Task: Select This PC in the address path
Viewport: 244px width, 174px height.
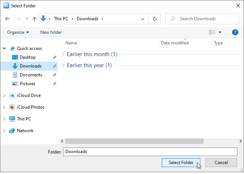Action: pos(61,19)
